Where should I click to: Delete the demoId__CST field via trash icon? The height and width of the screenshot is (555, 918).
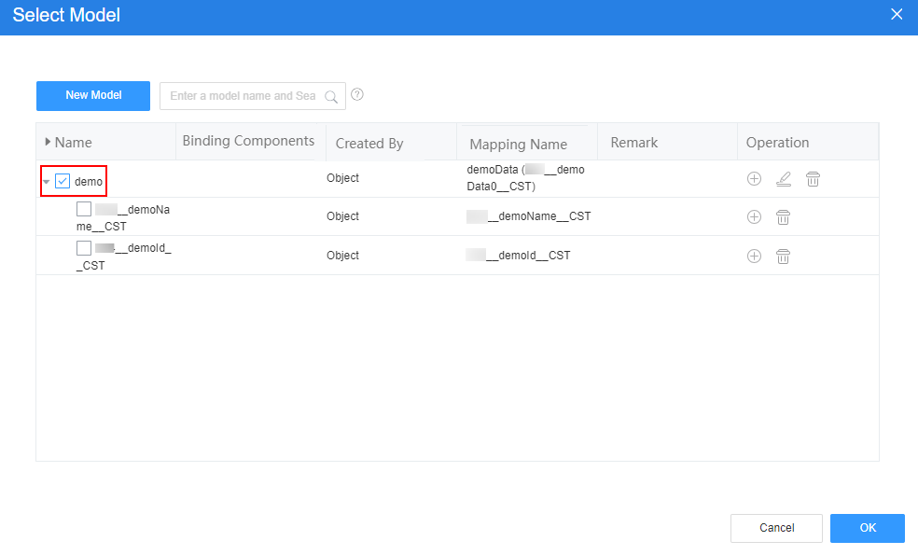coord(783,257)
